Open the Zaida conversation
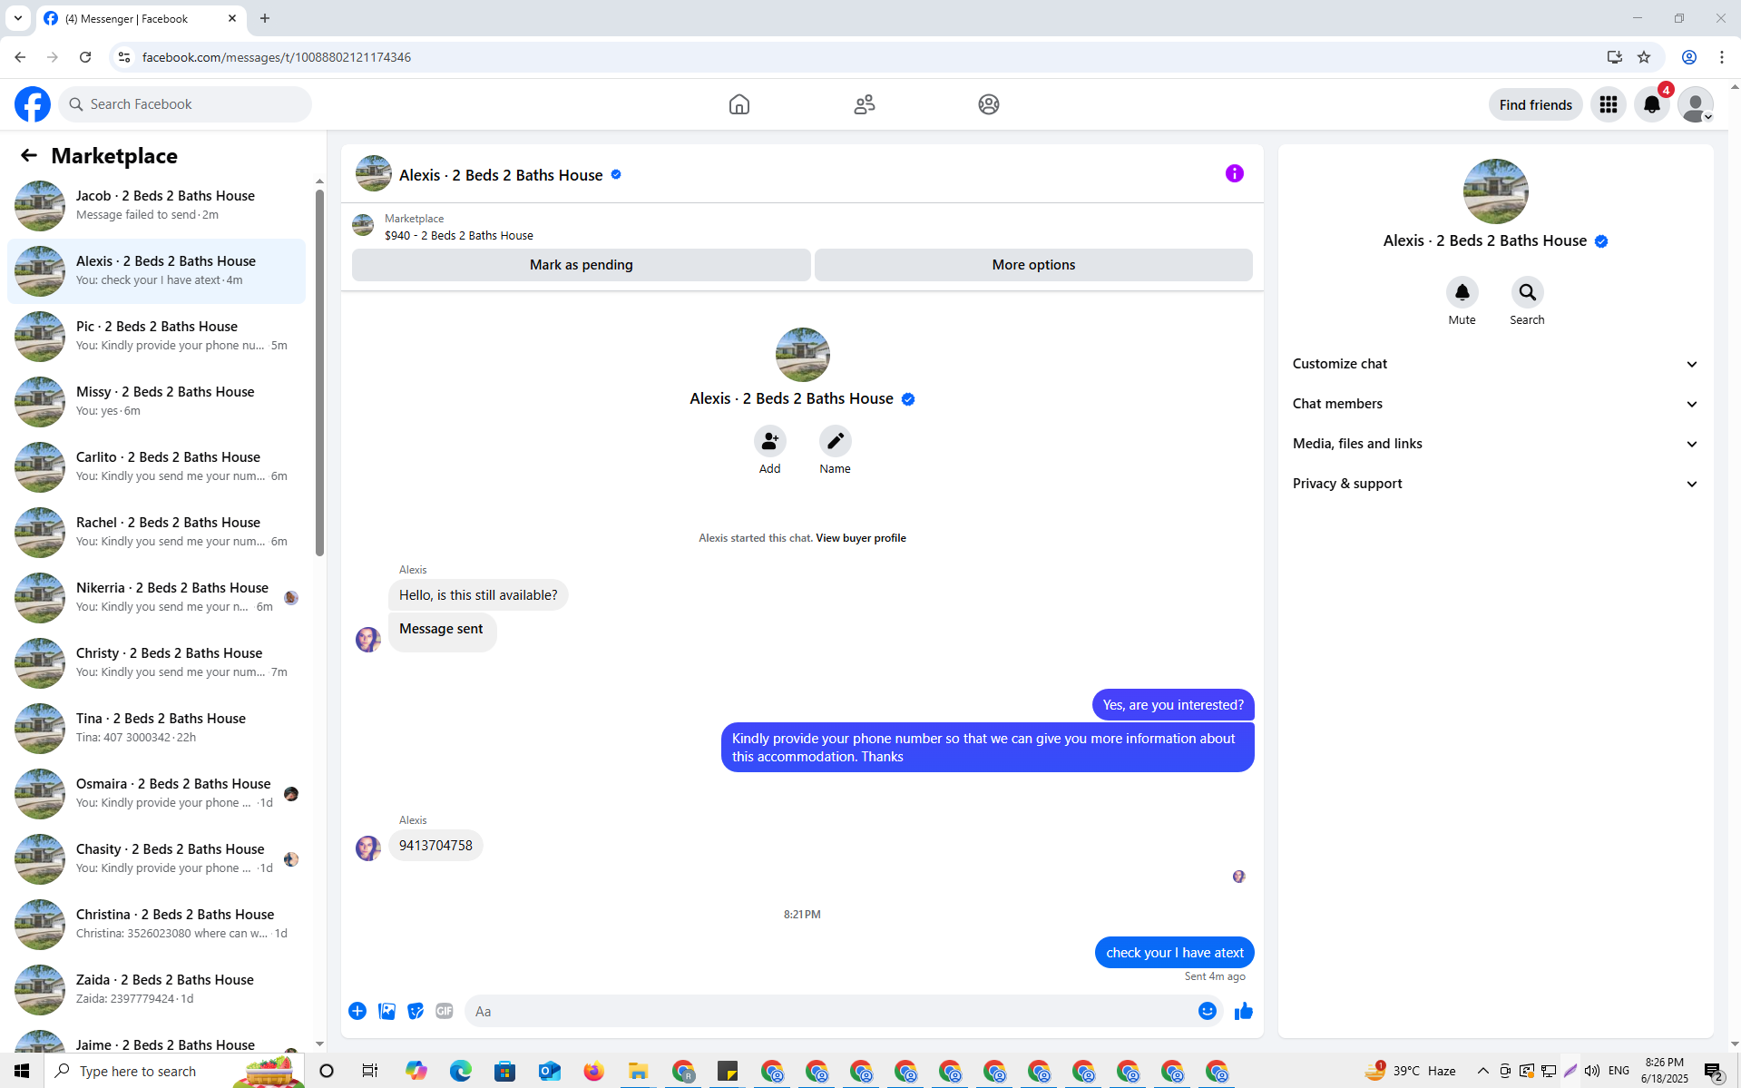Screen dimensions: 1741x1088 (x=156, y=990)
